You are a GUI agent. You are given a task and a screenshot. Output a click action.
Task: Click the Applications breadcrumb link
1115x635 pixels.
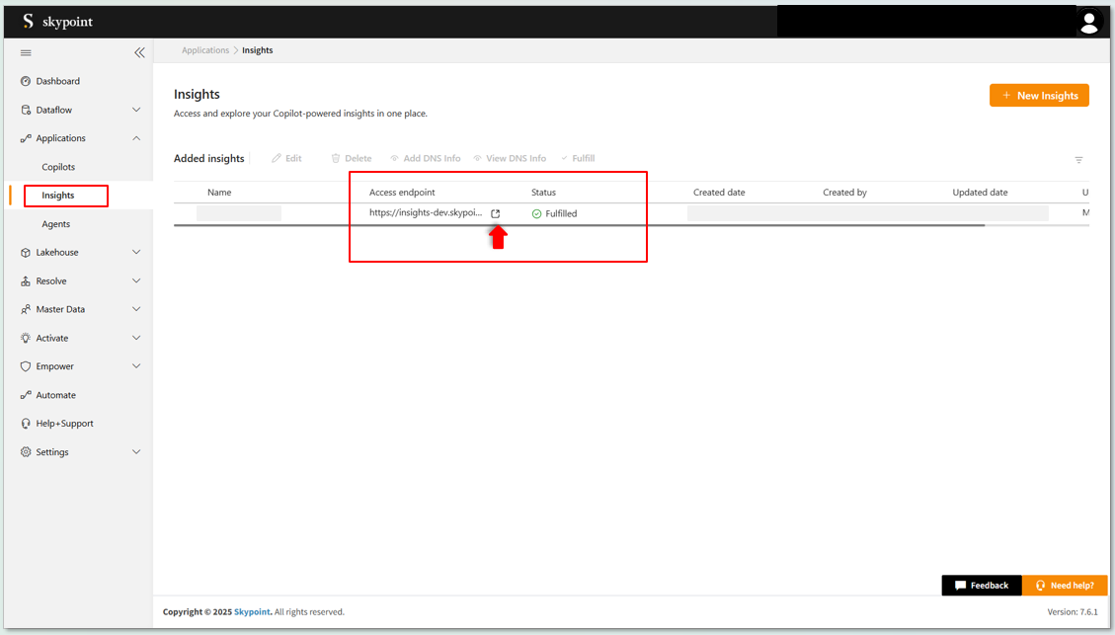204,50
